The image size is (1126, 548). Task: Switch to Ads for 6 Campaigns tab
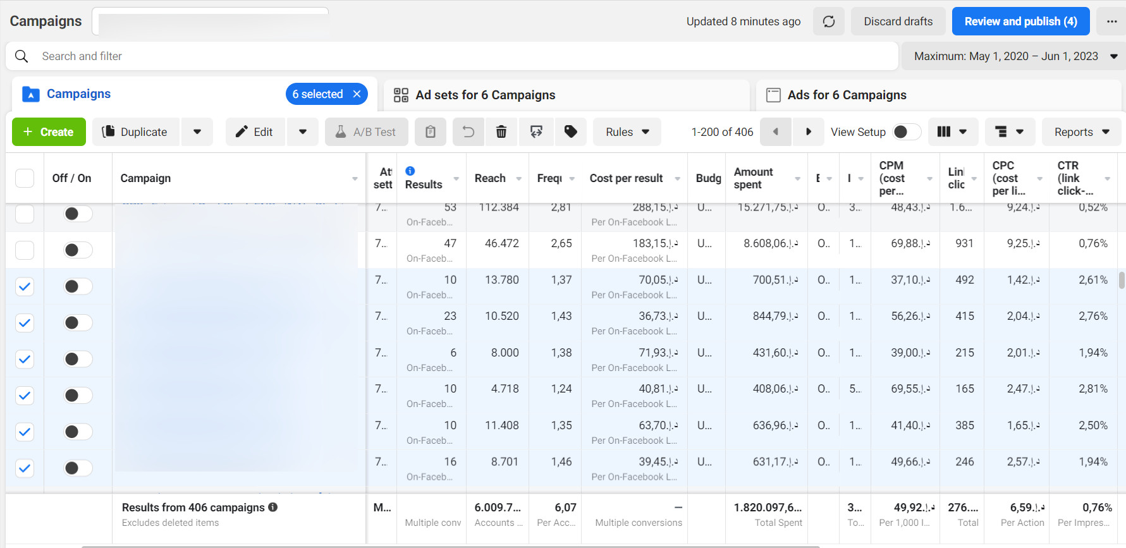pyautogui.click(x=847, y=95)
